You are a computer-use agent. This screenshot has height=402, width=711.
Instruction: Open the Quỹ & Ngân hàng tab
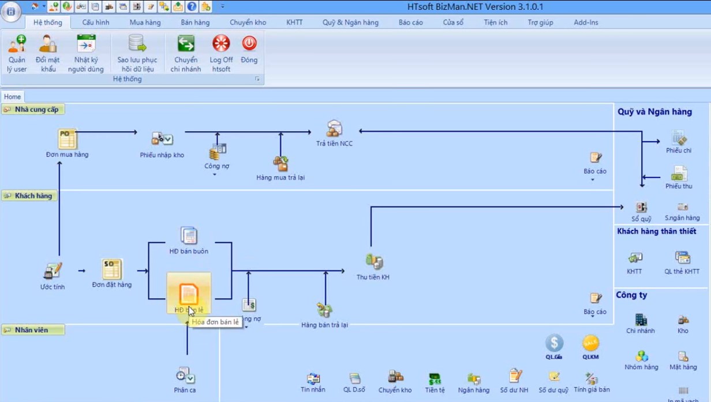tap(350, 23)
